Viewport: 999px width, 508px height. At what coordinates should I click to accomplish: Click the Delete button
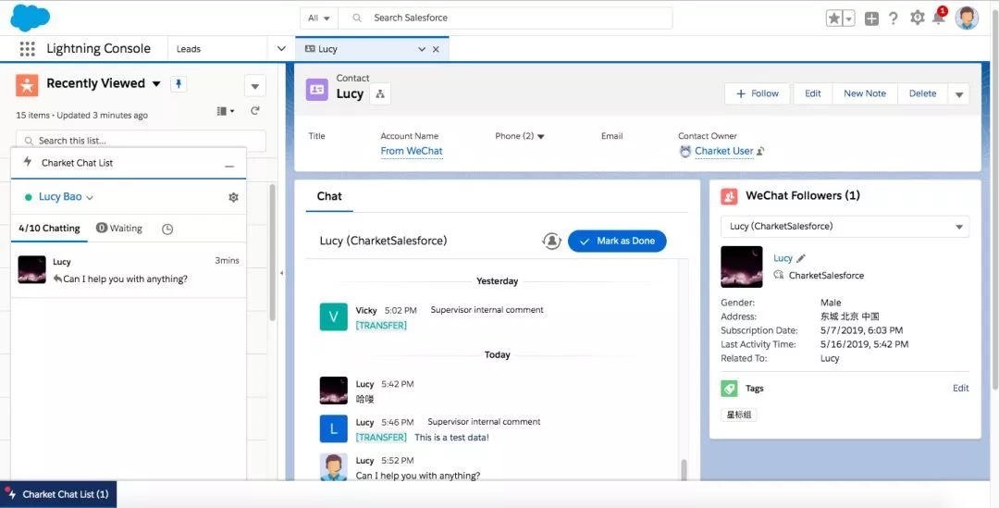pos(922,93)
